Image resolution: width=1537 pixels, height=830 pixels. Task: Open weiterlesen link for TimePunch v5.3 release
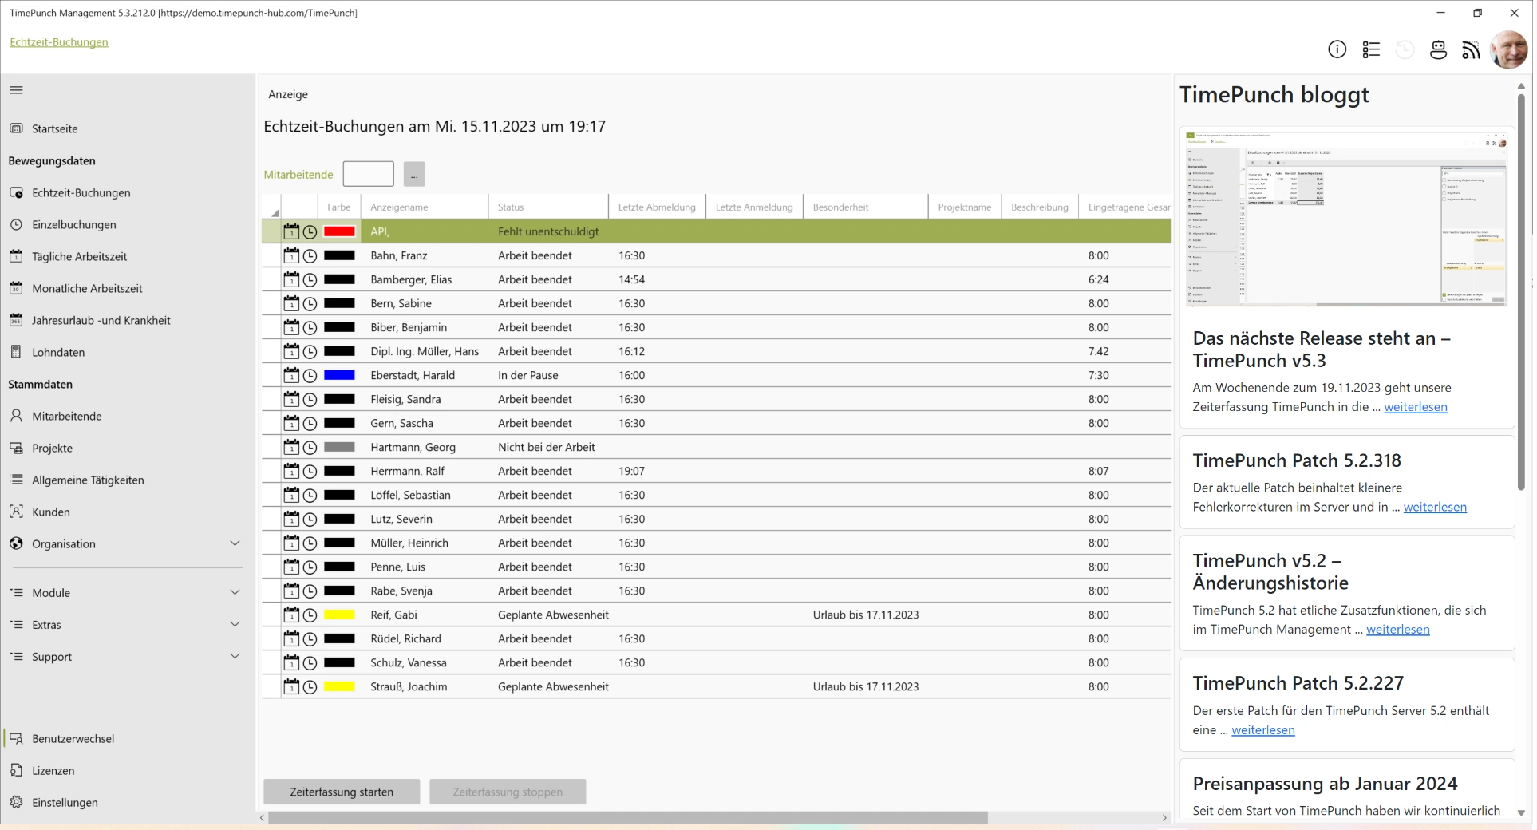click(x=1415, y=407)
